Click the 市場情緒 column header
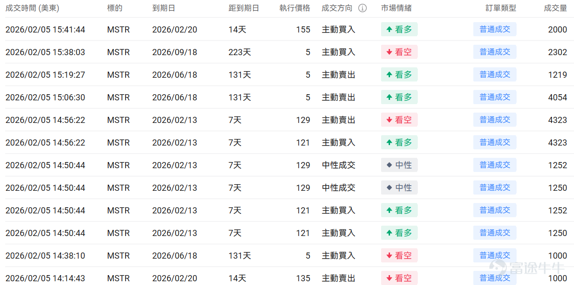 click(x=397, y=8)
